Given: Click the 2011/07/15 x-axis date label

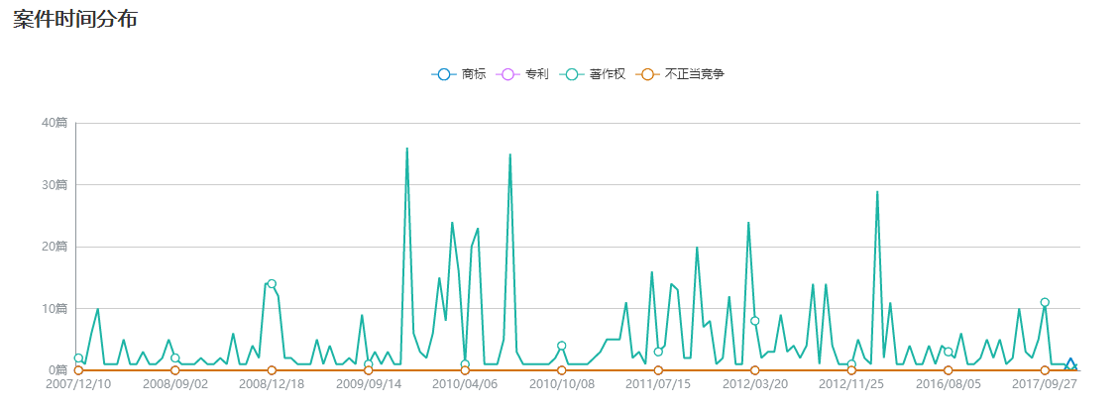Looking at the screenshot, I should coord(658,384).
